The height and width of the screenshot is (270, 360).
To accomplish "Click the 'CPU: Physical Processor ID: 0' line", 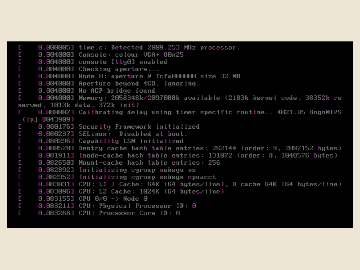I will [x=107, y=206].
